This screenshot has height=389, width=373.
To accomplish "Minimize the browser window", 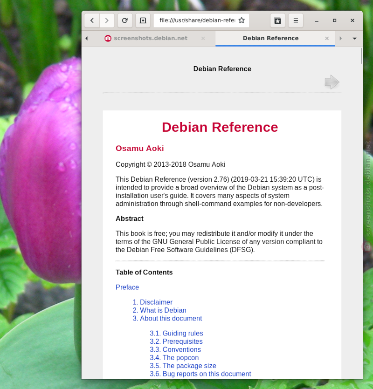I will pyautogui.click(x=317, y=20).
